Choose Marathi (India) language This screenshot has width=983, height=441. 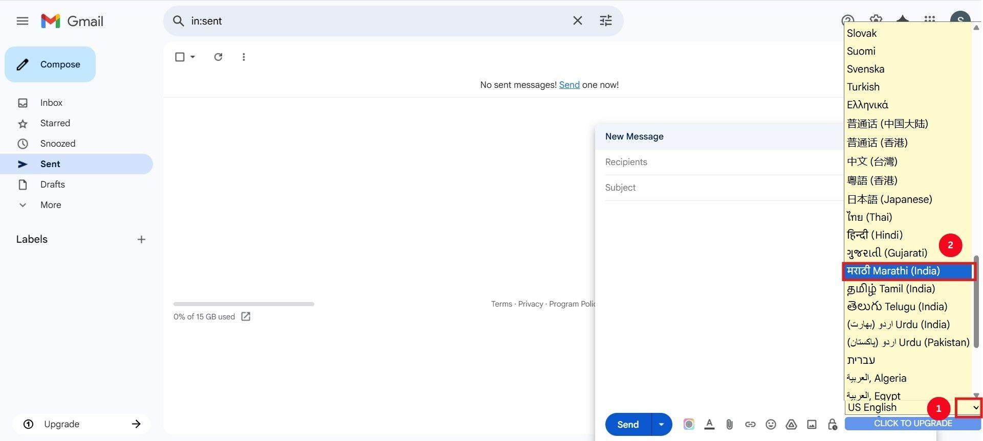point(908,271)
